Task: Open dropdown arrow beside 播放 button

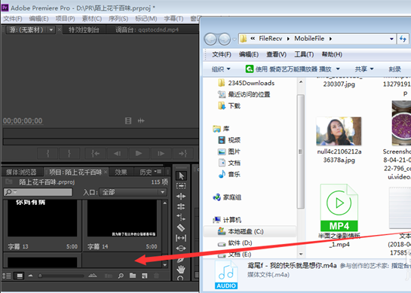Action: tap(338, 69)
